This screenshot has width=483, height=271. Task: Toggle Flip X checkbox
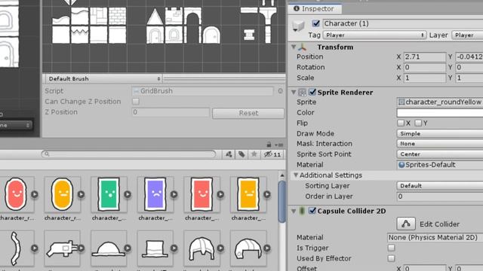pyautogui.click(x=401, y=123)
